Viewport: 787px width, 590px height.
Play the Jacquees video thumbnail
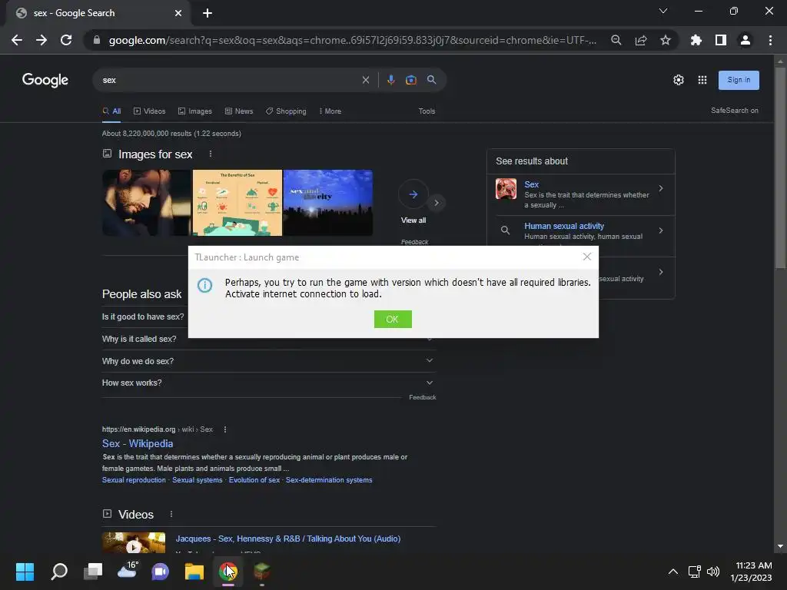134,543
